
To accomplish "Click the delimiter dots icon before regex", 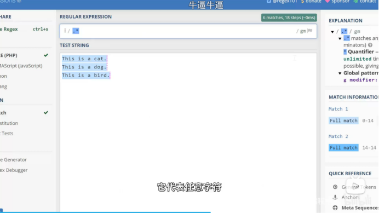I will point(65,31).
